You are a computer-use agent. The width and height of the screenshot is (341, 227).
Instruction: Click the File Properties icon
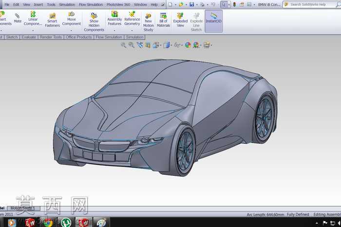pyautogui.click(x=242, y=4)
